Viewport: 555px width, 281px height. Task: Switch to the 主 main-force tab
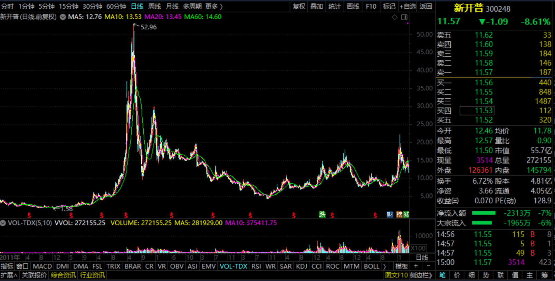pos(530,275)
